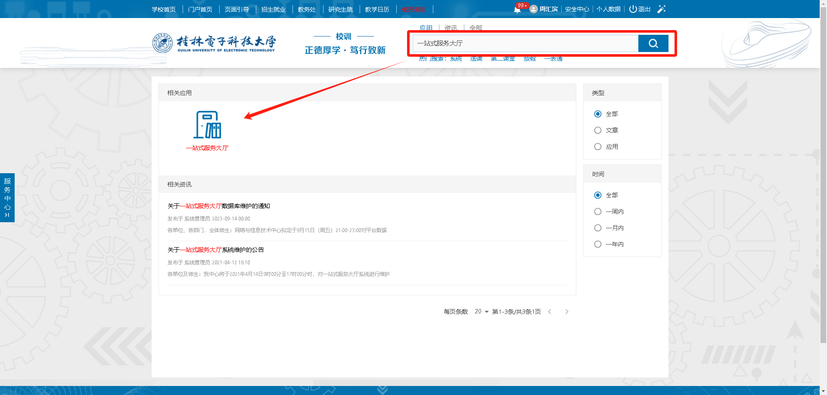The width and height of the screenshot is (827, 395).
Task: Open the notification bell with 99+ badge
Action: [x=517, y=9]
